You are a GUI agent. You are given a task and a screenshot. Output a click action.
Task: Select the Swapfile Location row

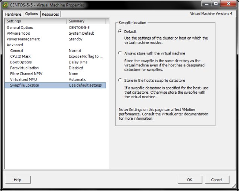click(55, 85)
